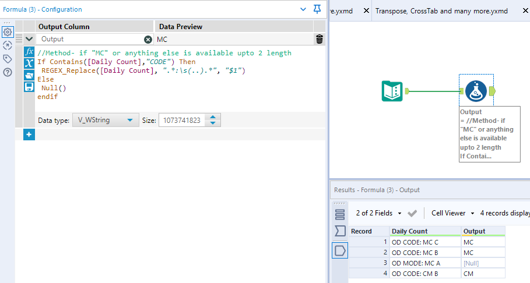Viewport: 530px width, 283px height.
Task: Show the results messages list icon
Action: click(340, 215)
